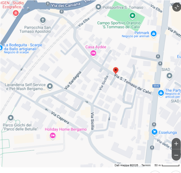
Task: Click the SIAD place marker
Action: (x=169, y=76)
